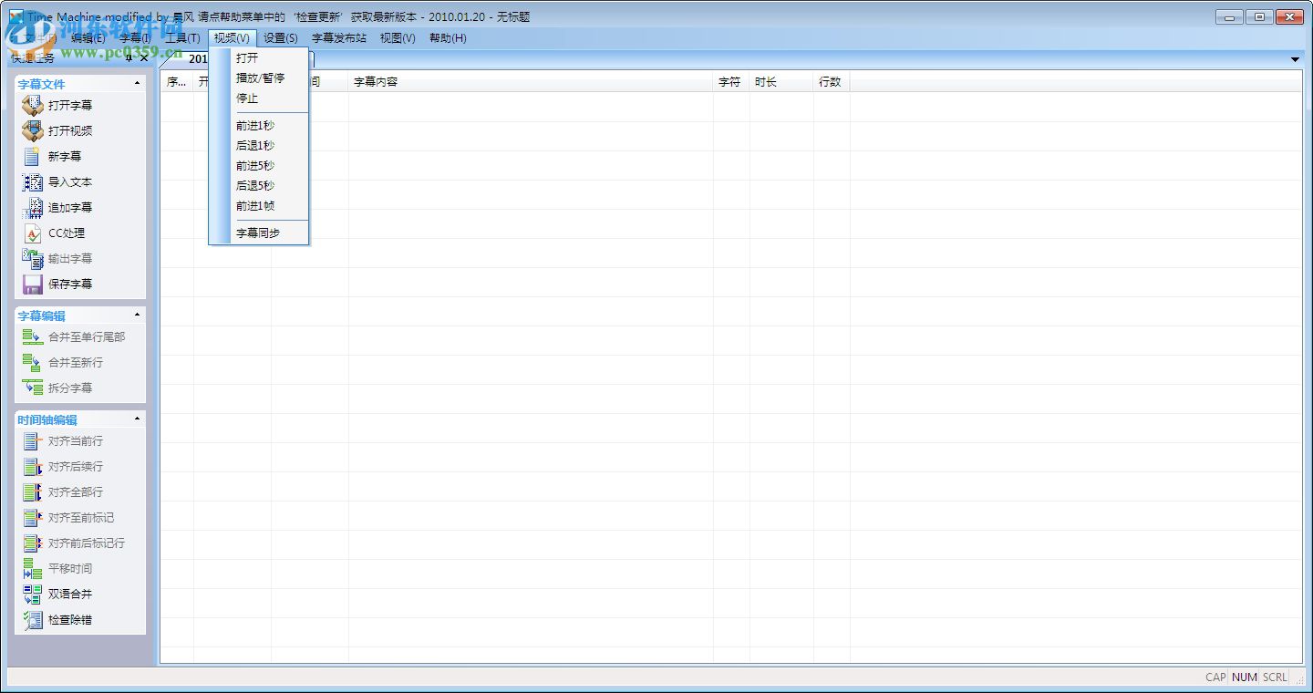Select the 打开字幕 icon to open subtitles
The image size is (1313, 693).
click(x=34, y=105)
